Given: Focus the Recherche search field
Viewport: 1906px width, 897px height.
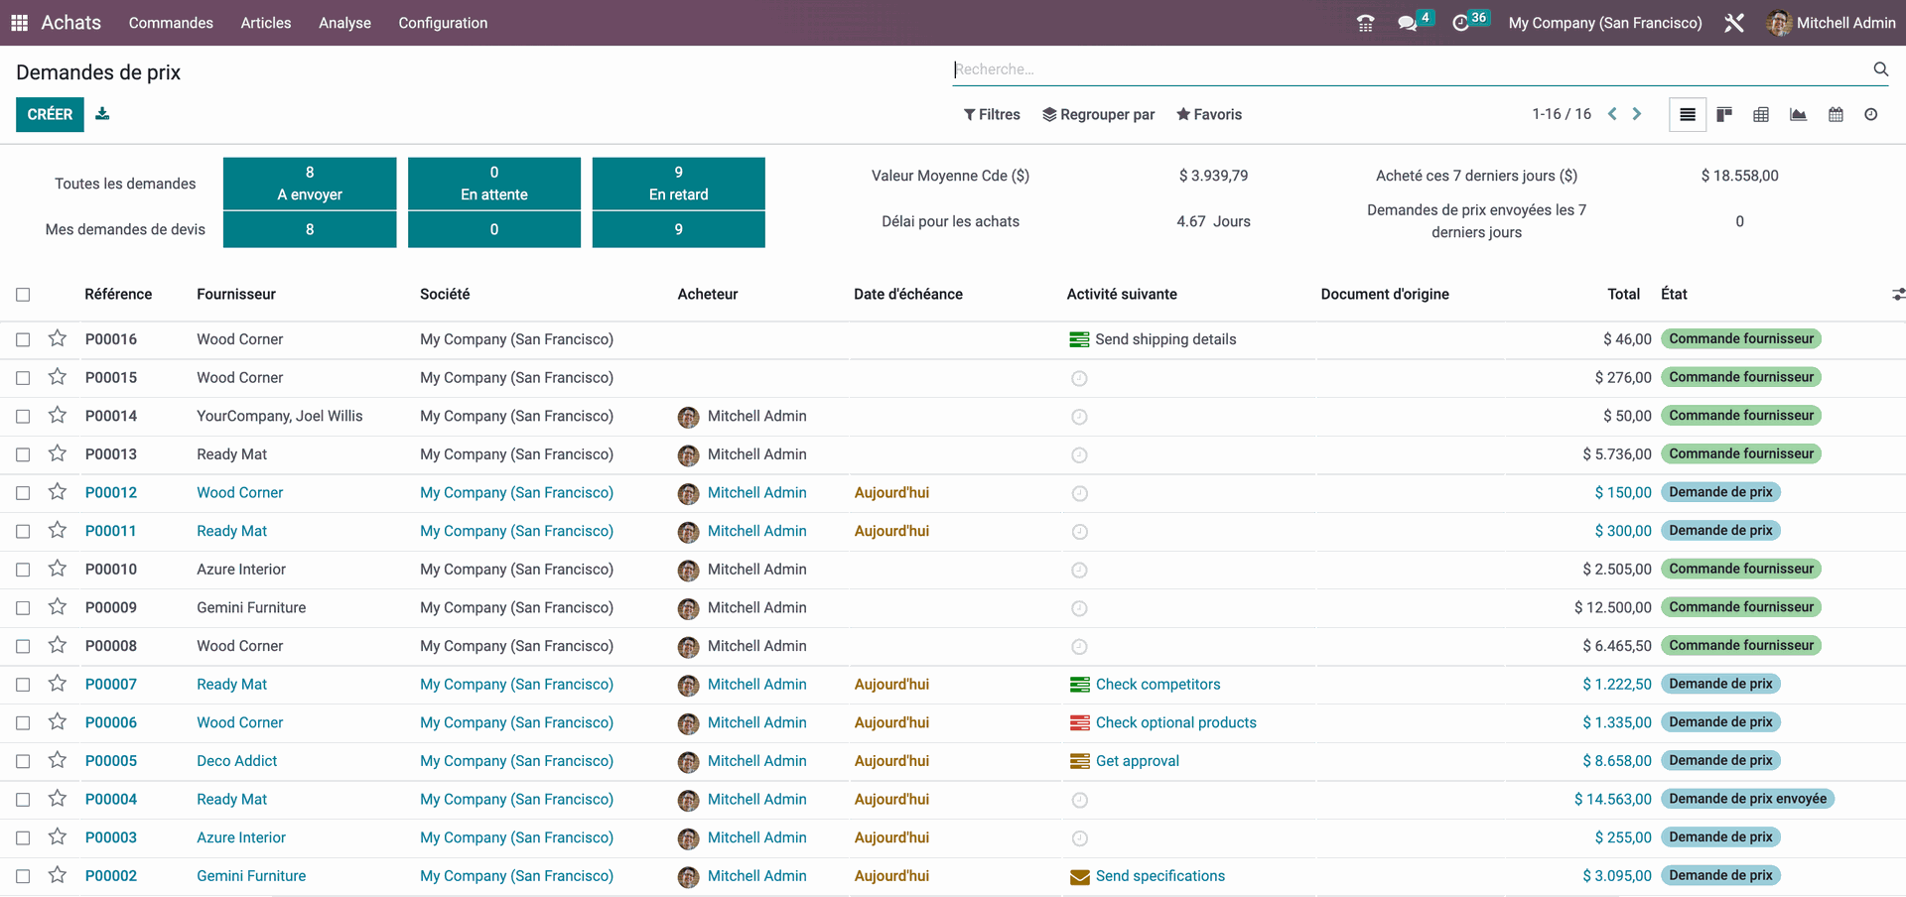Looking at the screenshot, I should [1410, 69].
